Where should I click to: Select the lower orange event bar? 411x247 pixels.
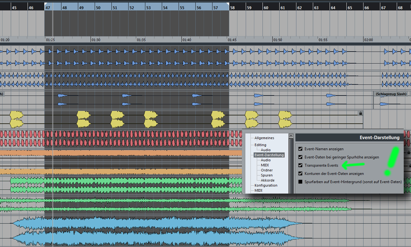pos(120,171)
